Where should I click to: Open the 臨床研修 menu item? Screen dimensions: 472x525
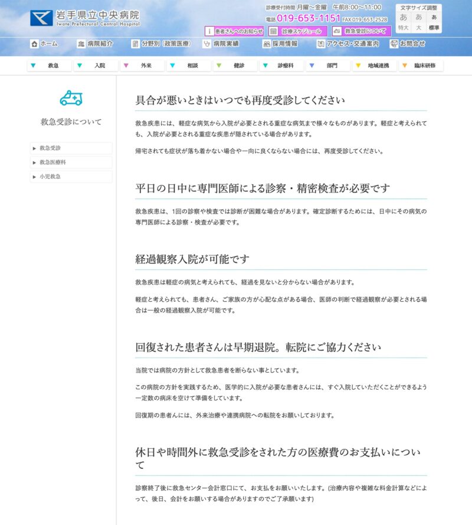[421, 66]
